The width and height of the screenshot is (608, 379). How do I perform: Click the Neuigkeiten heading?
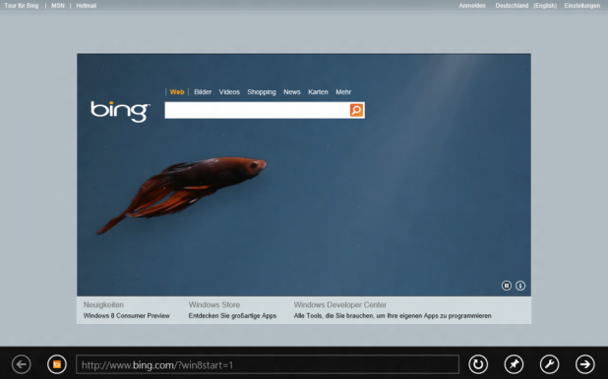103,304
